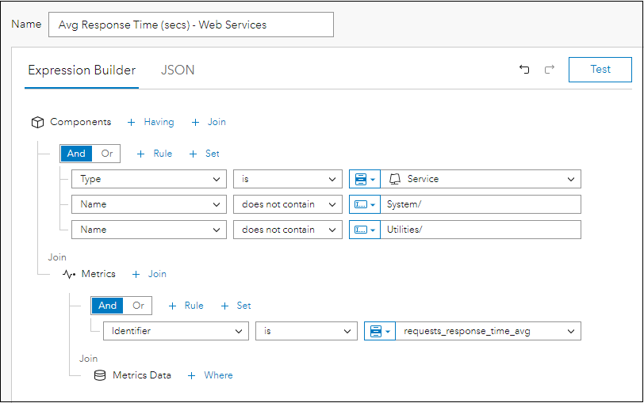This screenshot has height=403, width=644.
Task: Click the Components cube icon
Action: (37, 122)
